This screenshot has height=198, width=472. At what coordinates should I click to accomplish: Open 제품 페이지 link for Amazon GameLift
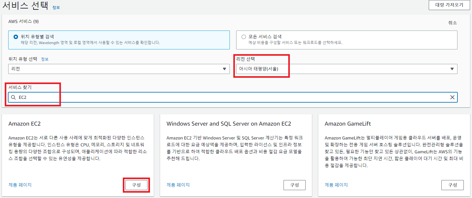coord(336,185)
